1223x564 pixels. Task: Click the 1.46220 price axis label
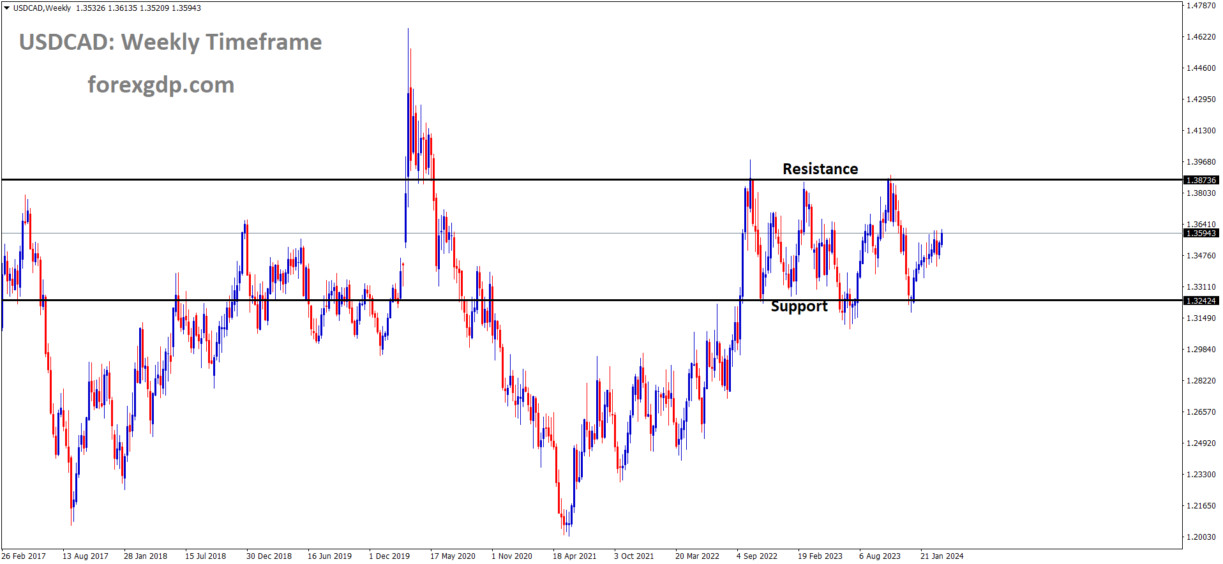coord(1201,37)
